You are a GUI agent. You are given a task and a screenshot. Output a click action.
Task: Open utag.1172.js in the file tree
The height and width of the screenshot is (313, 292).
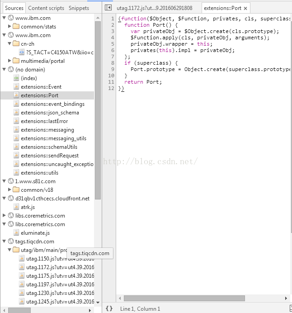(x=60, y=267)
